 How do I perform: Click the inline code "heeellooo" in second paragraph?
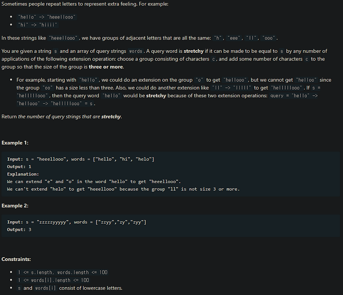tap(63, 38)
